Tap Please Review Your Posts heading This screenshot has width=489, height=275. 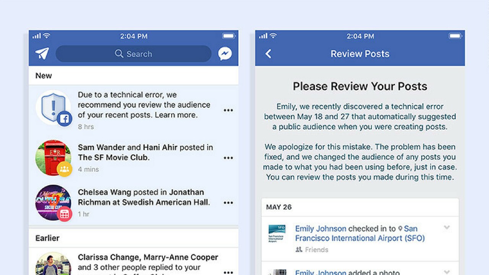click(x=360, y=86)
